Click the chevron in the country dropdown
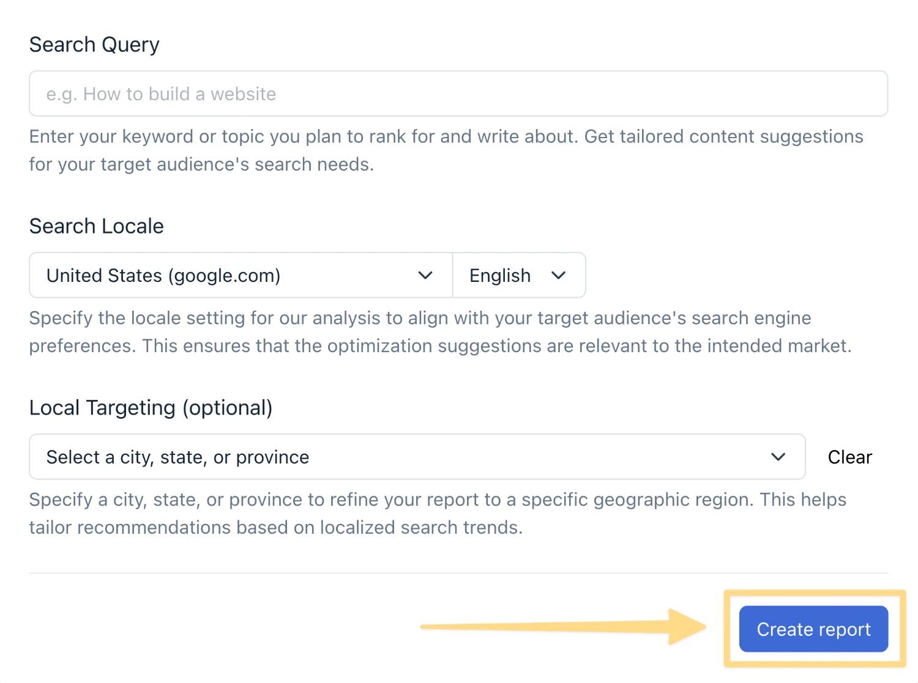918x683 pixels. tap(425, 275)
